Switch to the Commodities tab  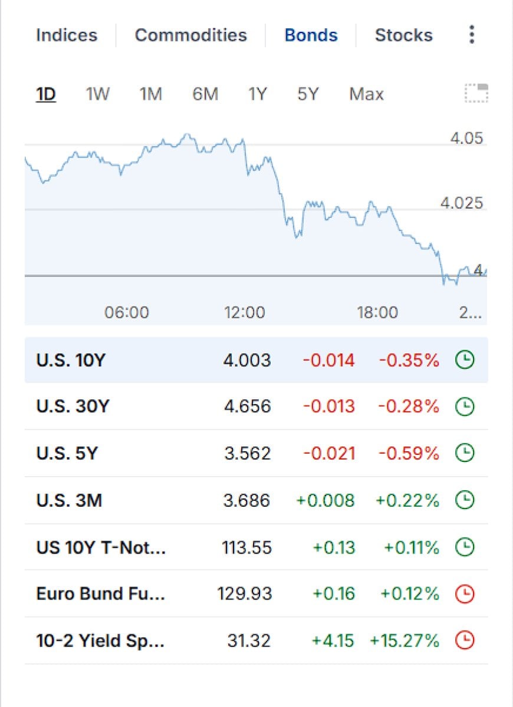tap(191, 35)
